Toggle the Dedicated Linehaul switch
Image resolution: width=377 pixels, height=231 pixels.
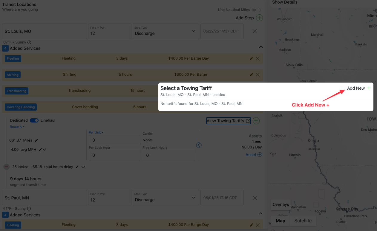pos(34,120)
